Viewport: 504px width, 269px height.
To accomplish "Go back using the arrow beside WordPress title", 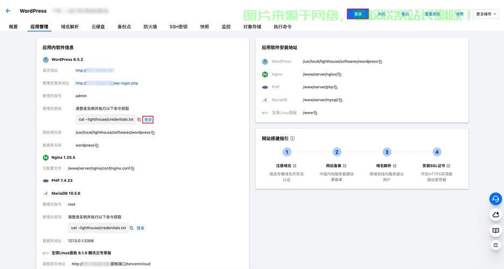I will point(8,11).
